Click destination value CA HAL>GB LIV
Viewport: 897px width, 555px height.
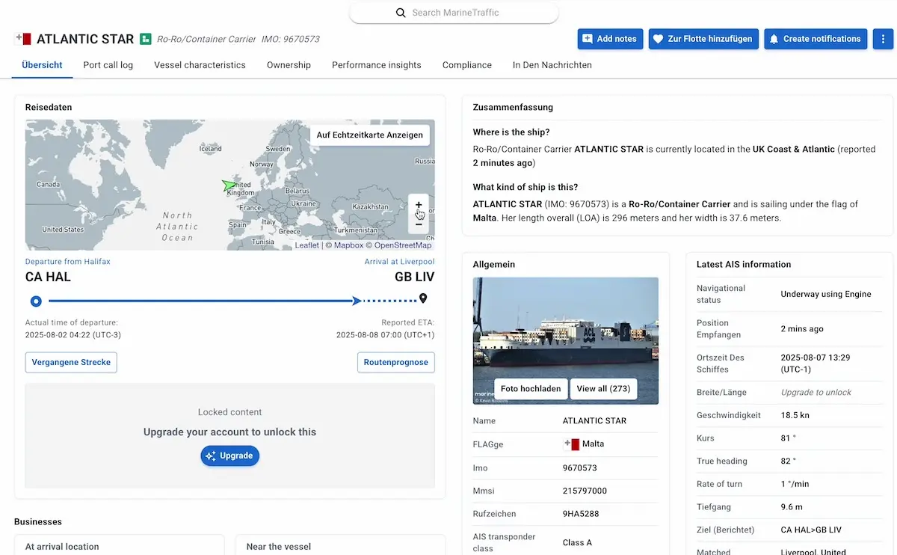pos(811,530)
